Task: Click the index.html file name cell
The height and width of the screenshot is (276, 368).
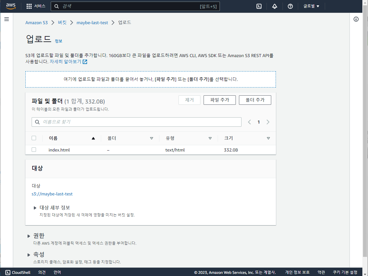Action: coord(59,150)
